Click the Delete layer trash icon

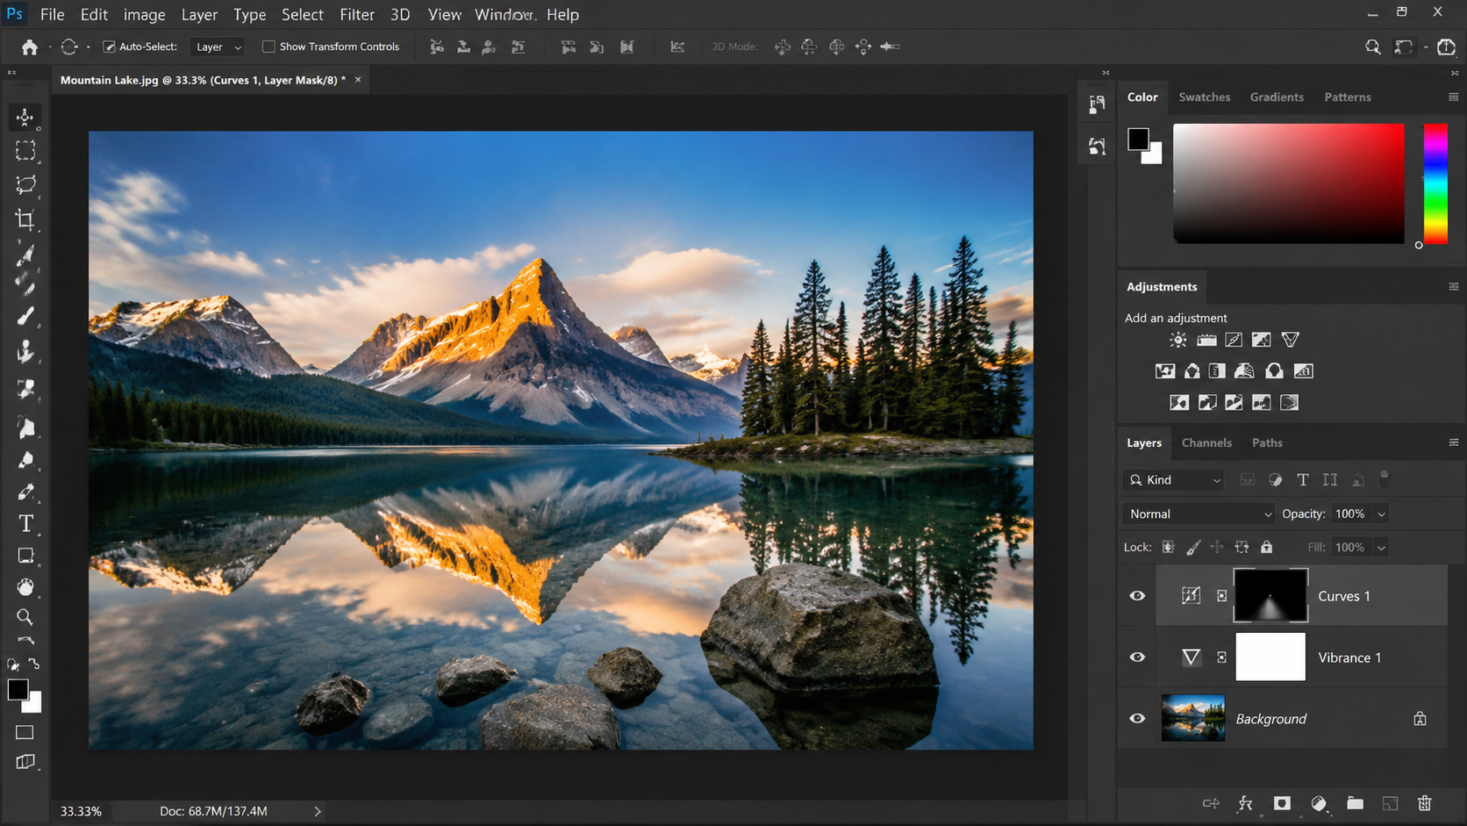point(1424,803)
